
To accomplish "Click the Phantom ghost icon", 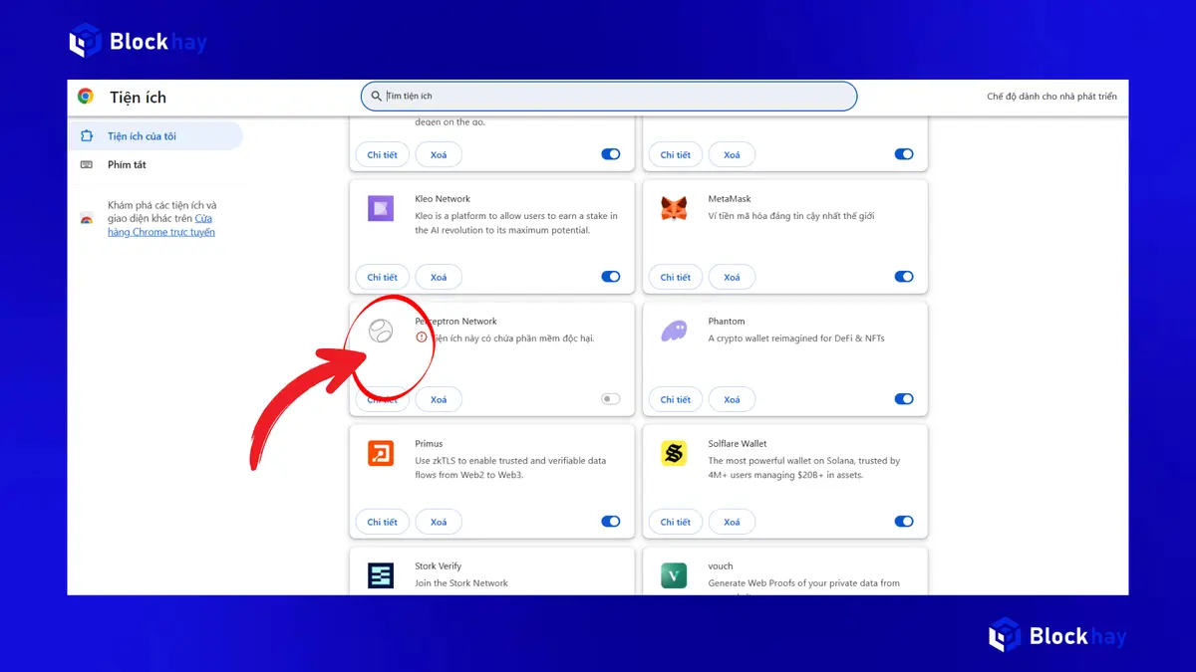I will click(674, 331).
